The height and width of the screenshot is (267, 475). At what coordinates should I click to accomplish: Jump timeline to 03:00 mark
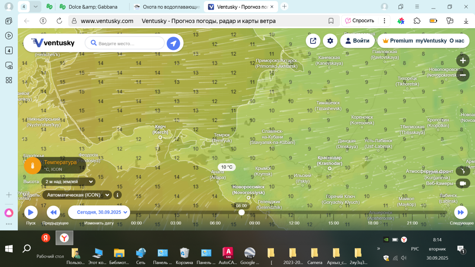(176, 223)
